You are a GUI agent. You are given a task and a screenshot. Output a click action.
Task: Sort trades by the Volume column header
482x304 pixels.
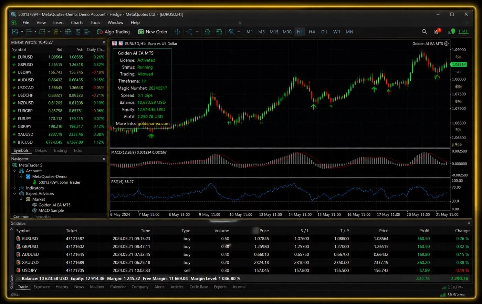pos(222,231)
